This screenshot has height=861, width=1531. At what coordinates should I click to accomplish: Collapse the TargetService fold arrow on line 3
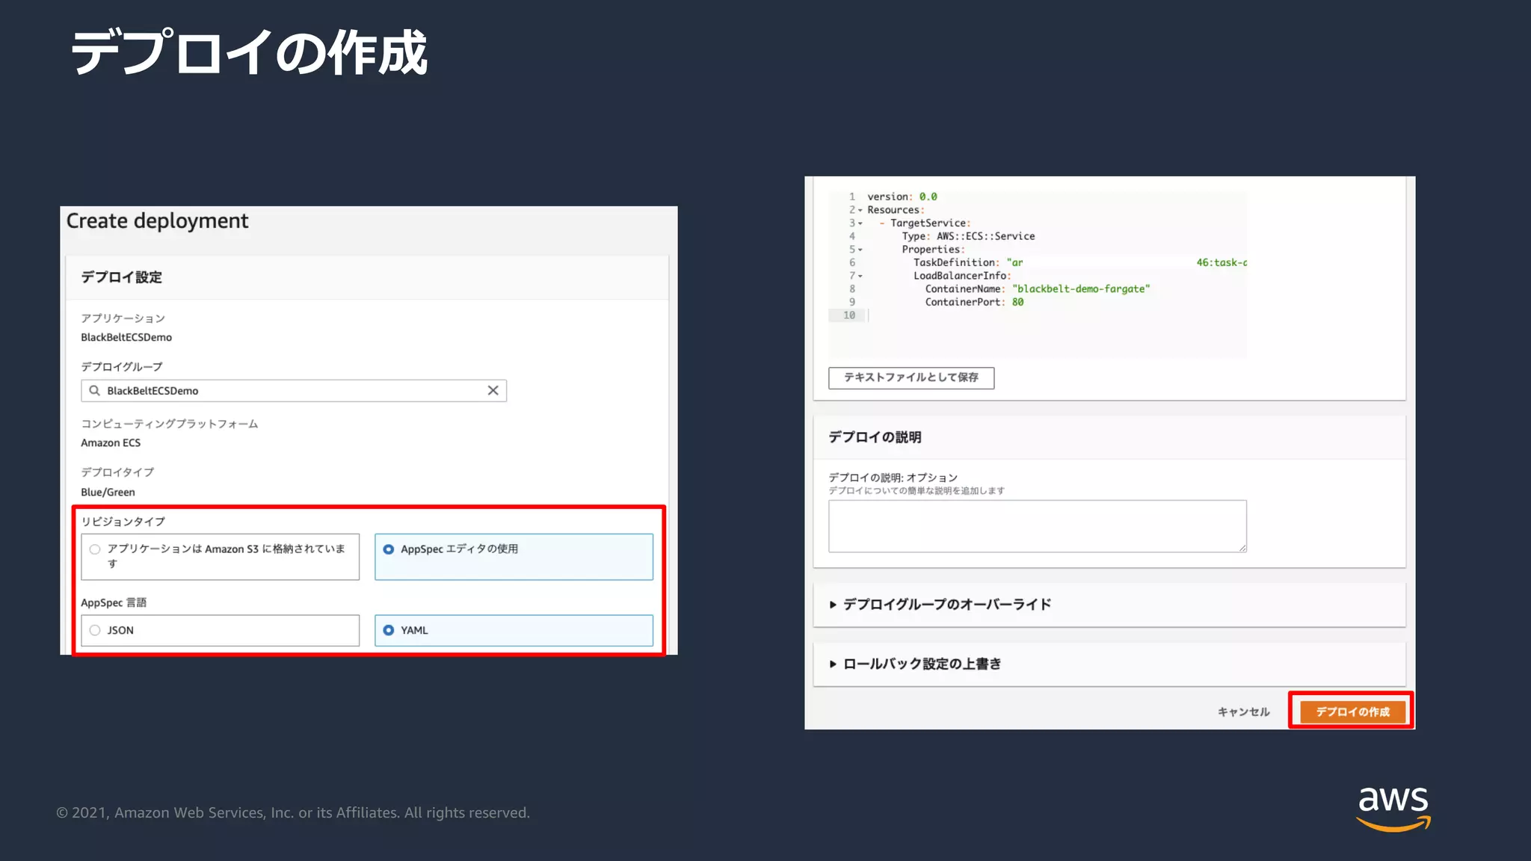coord(860,223)
